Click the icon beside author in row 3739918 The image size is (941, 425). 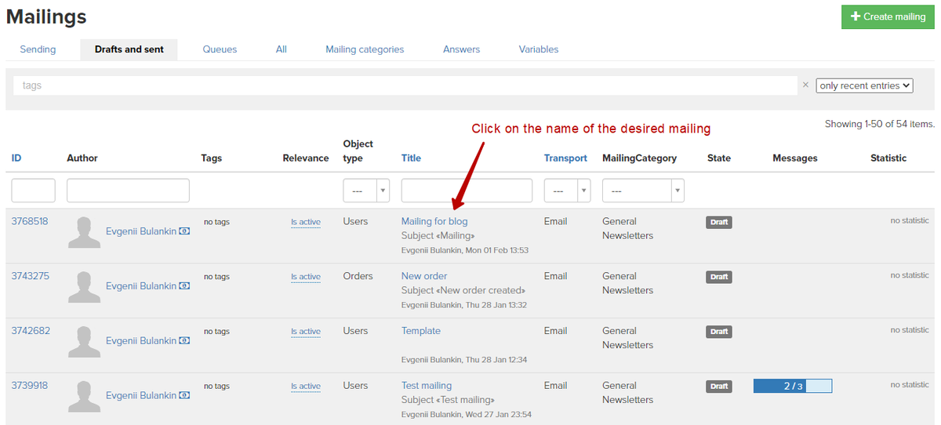(x=184, y=396)
